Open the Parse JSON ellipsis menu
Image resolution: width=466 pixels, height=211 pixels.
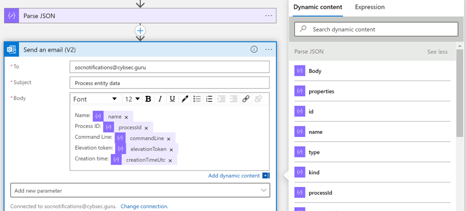268,16
